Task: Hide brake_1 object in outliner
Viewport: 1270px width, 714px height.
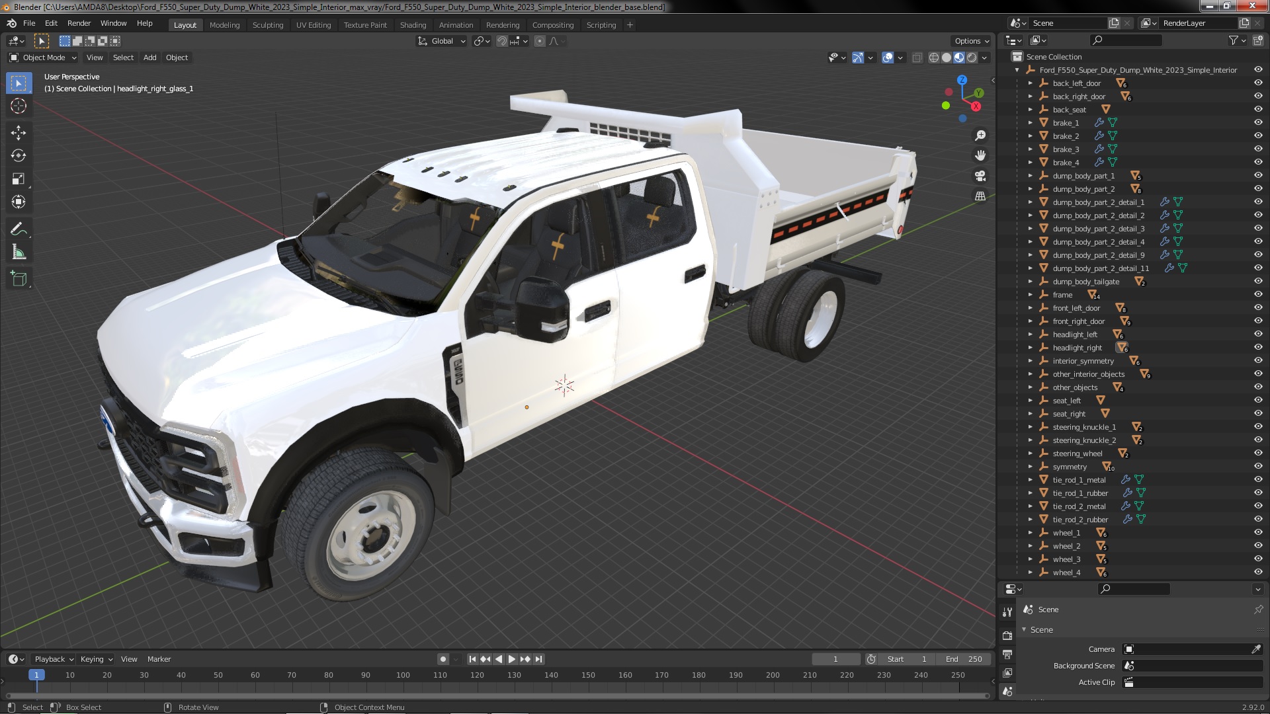Action: [1258, 123]
